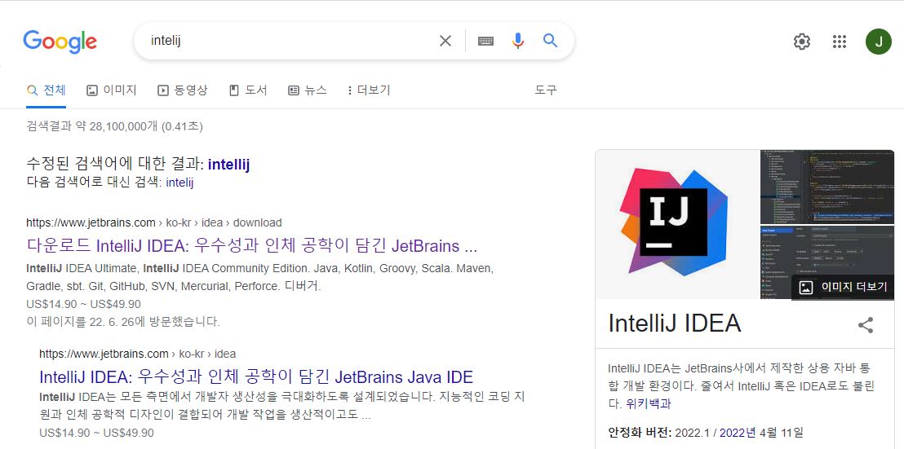904x449 pixels.
Task: Select the 전체 tab
Action: coord(47,90)
